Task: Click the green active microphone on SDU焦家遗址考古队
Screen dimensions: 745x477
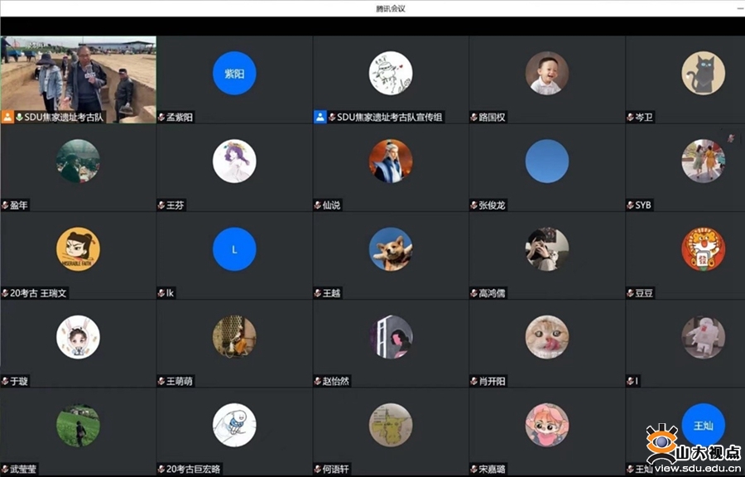Action: tap(20, 118)
